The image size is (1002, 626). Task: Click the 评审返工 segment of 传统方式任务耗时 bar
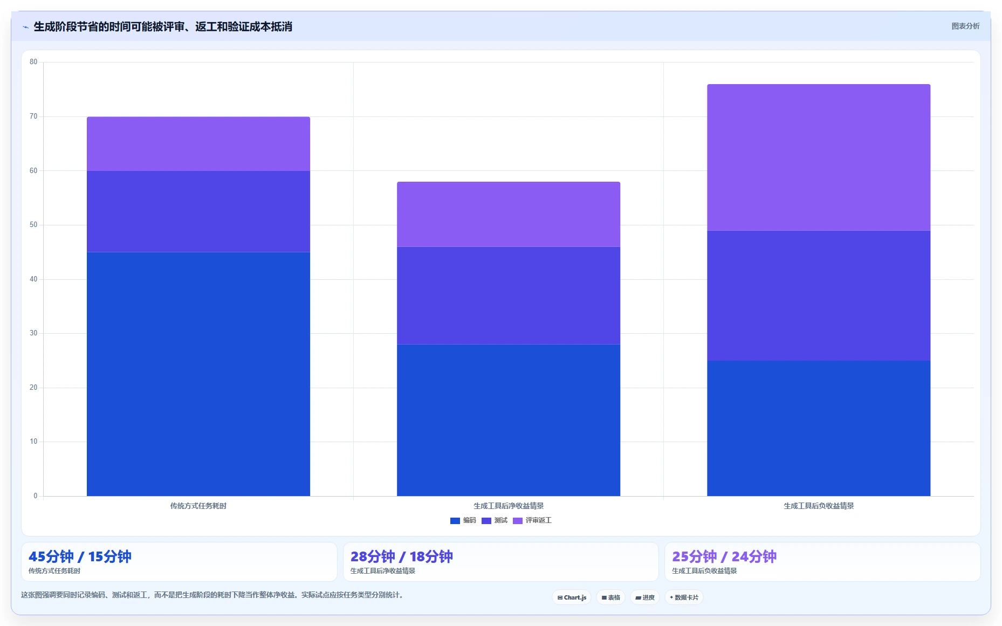point(198,144)
